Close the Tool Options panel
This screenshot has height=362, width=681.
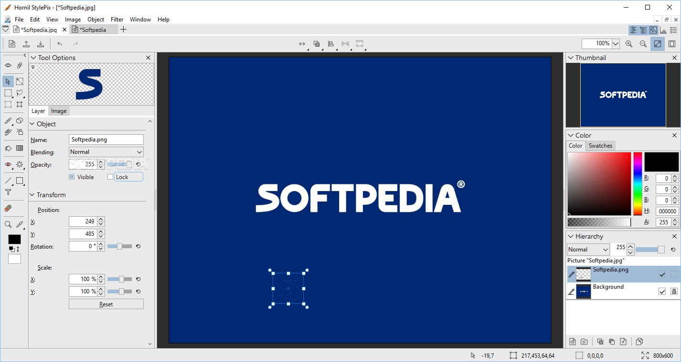click(149, 58)
